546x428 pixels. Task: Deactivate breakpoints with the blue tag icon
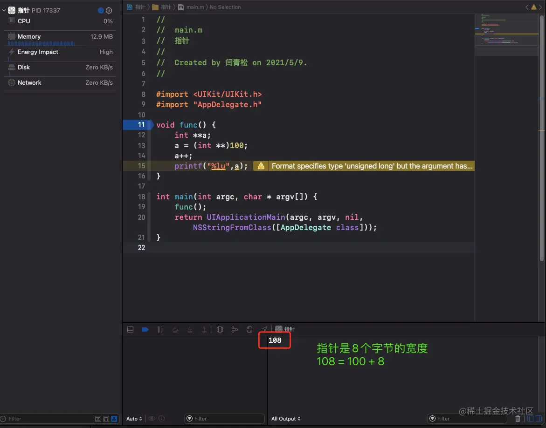(x=145, y=329)
